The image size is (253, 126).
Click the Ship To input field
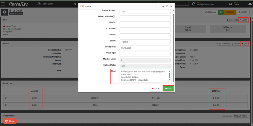point(145,24)
